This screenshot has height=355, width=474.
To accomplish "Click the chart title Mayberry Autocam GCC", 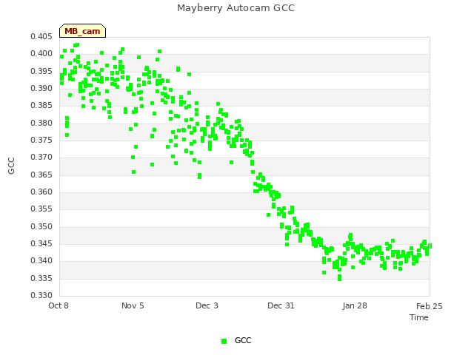I will click(236, 8).
